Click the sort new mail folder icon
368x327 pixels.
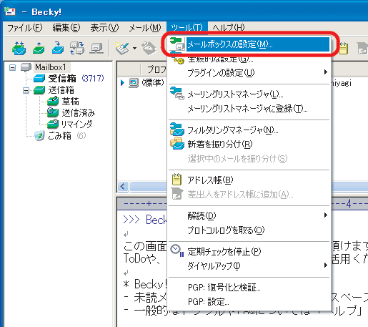[177, 143]
